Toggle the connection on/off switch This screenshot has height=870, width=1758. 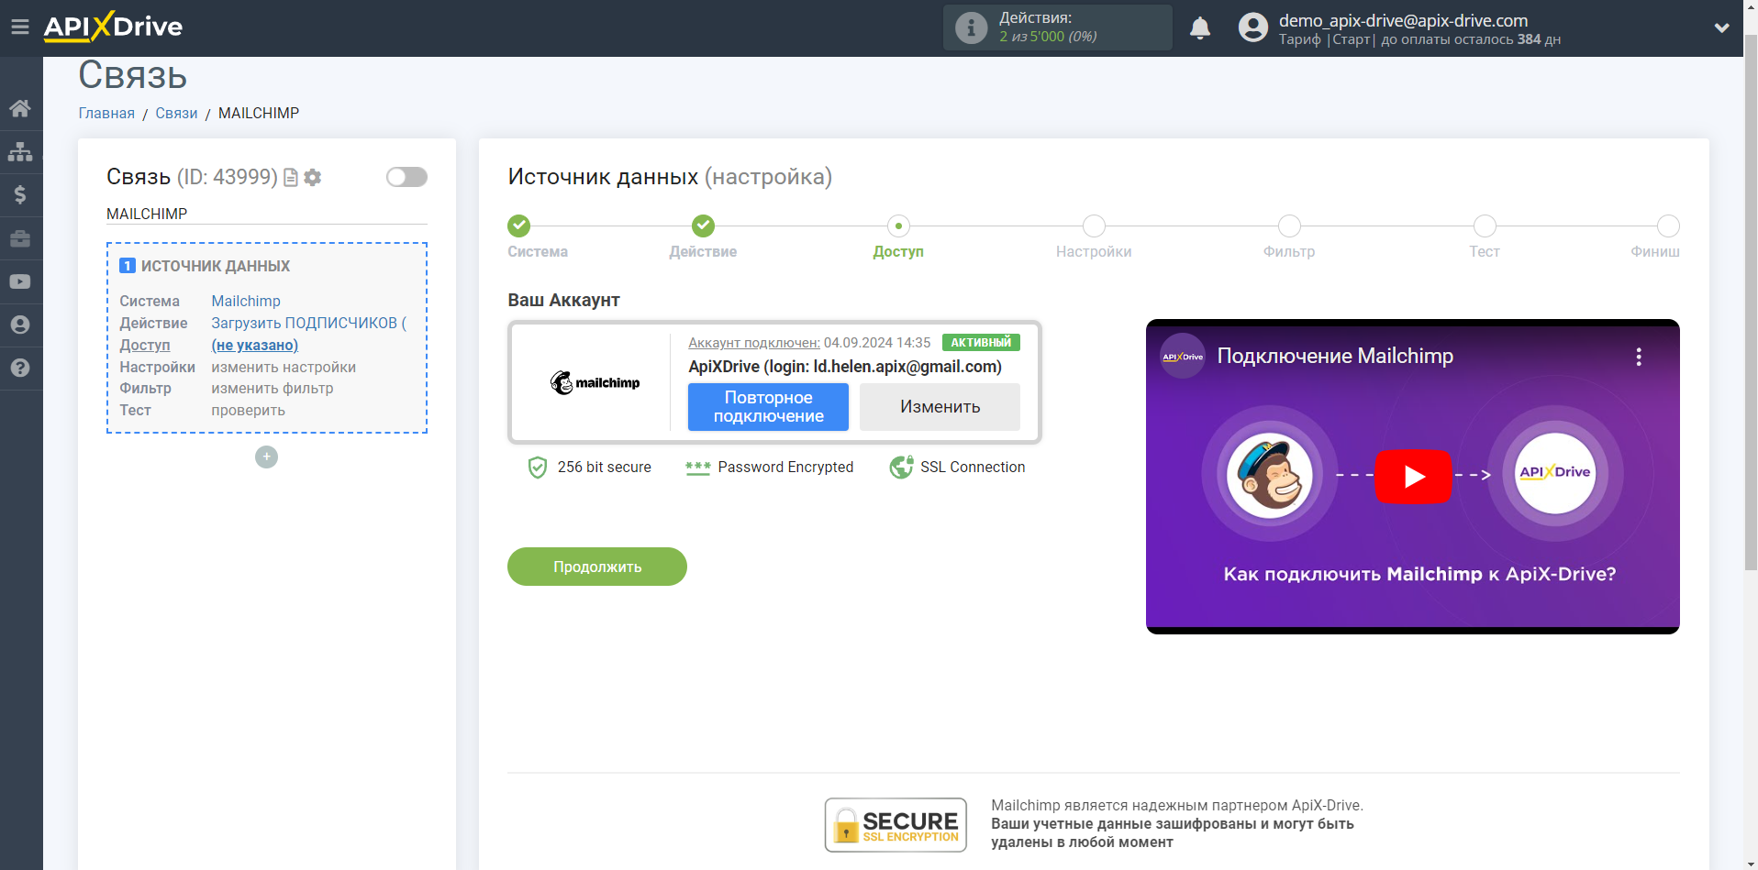tap(406, 177)
